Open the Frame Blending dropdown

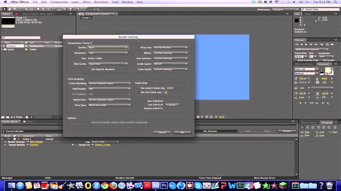[109, 83]
